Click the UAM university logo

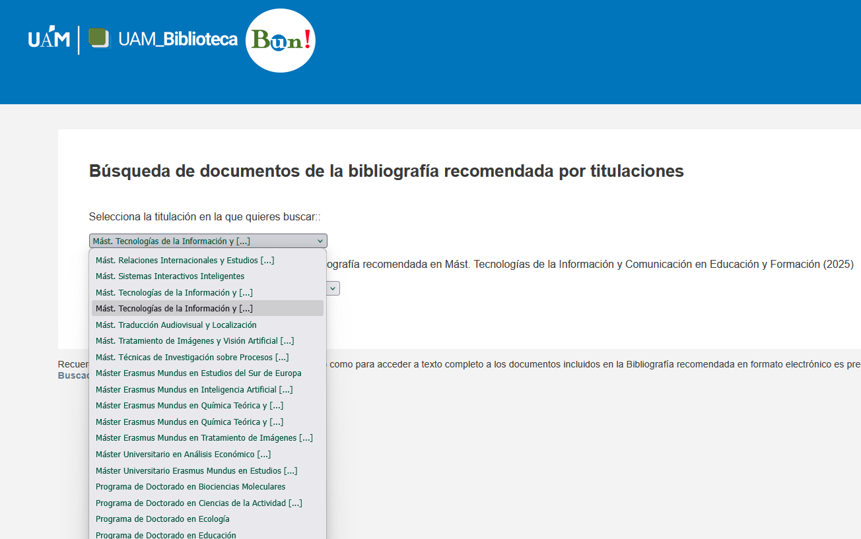coord(49,40)
